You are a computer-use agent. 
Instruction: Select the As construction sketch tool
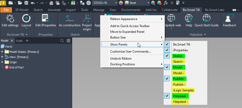[70, 19]
